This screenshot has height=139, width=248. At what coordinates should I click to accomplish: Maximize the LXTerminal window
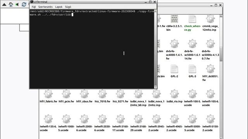click(150, 2)
